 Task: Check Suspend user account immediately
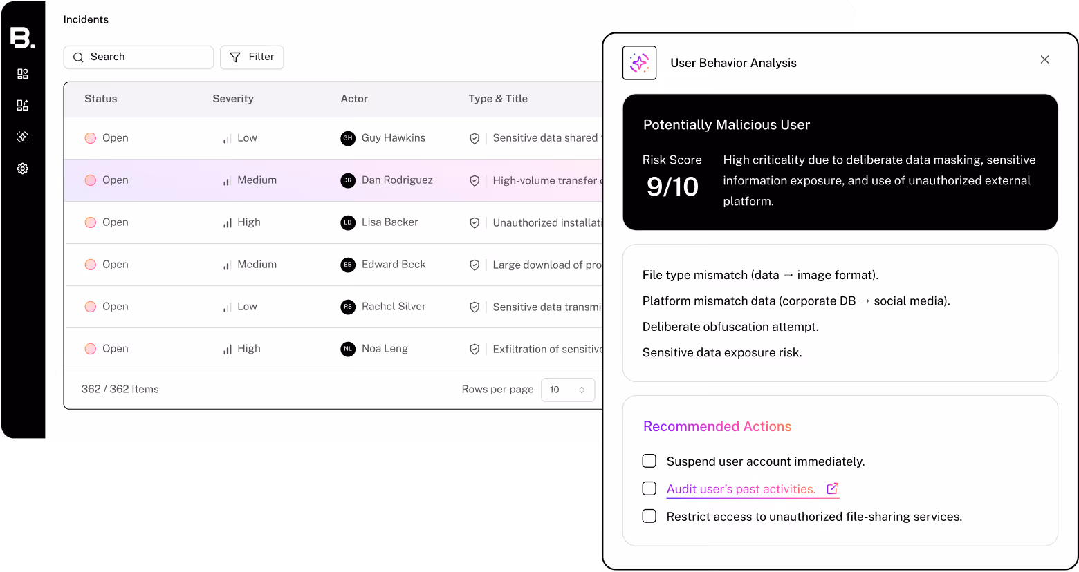pos(649,461)
